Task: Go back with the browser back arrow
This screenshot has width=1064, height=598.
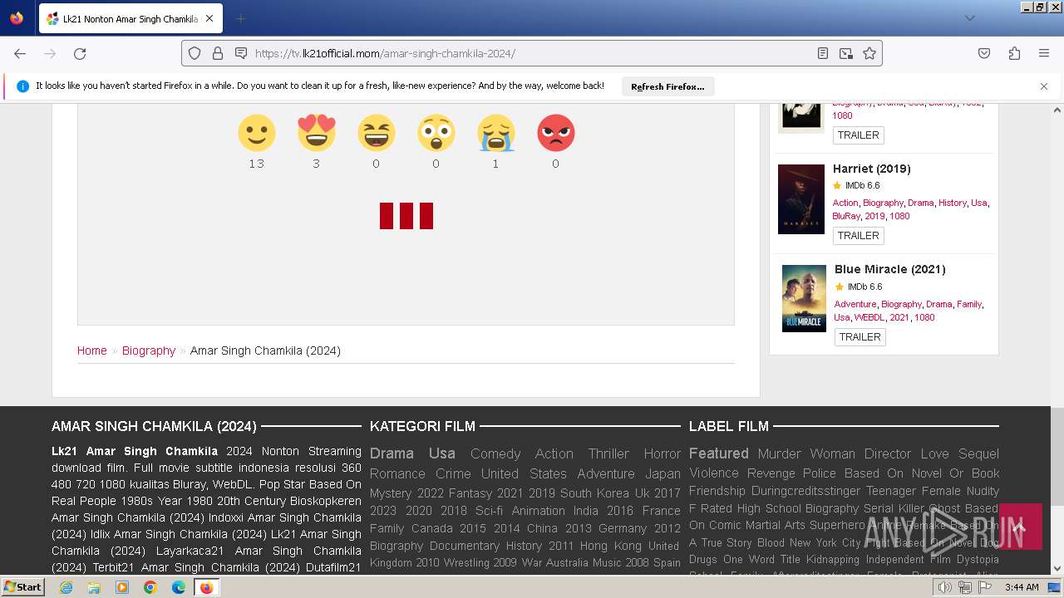Action: coord(20,53)
